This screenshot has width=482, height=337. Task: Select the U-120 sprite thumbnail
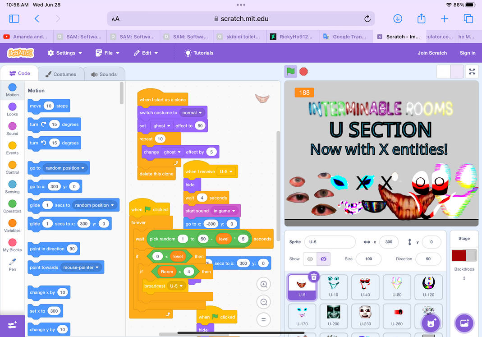(x=428, y=287)
